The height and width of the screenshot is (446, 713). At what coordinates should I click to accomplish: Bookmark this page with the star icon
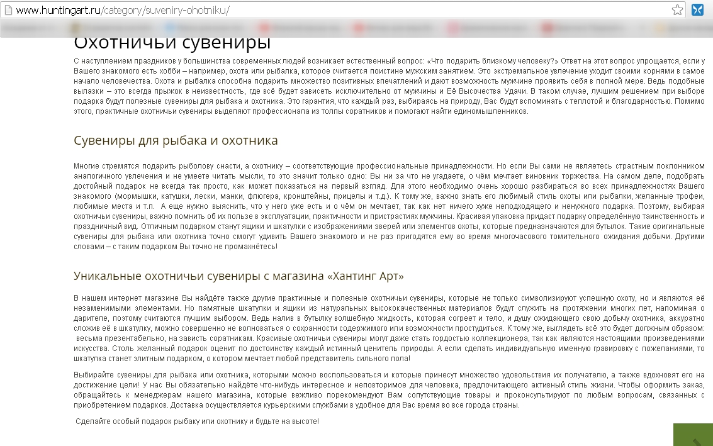pyautogui.click(x=677, y=10)
